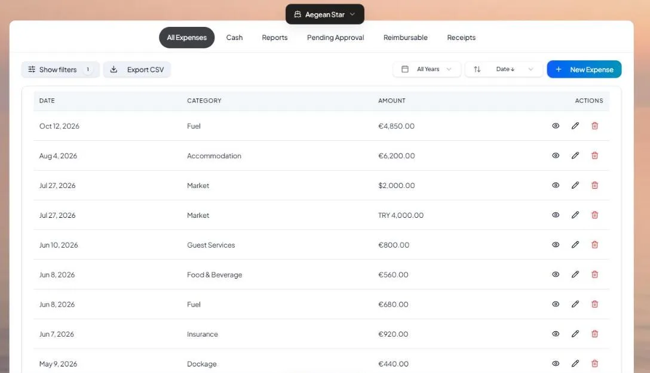Delete the TRY 4,000.00 Market expense
The height and width of the screenshot is (373, 650).
click(x=594, y=215)
